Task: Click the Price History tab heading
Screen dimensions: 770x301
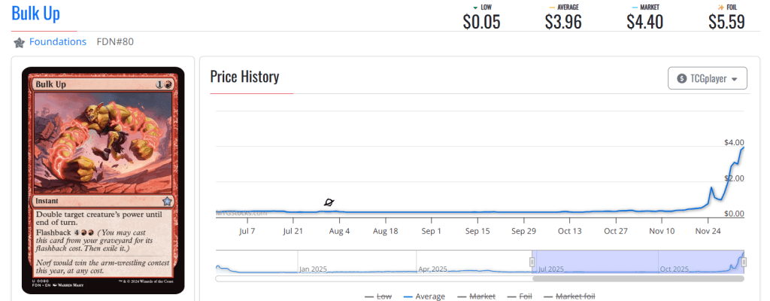Action: point(244,77)
